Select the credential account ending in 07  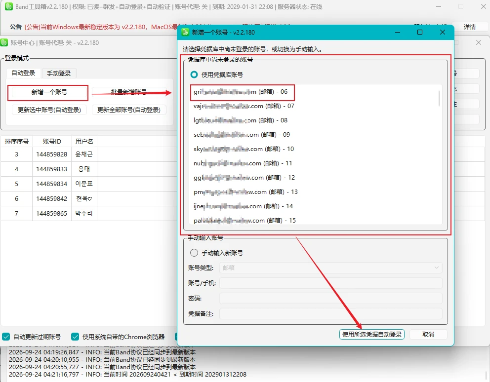coord(316,106)
